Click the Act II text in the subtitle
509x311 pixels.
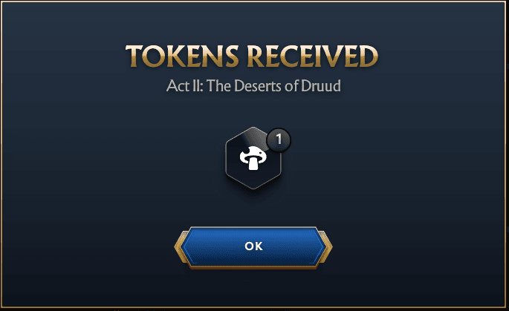[x=184, y=86]
